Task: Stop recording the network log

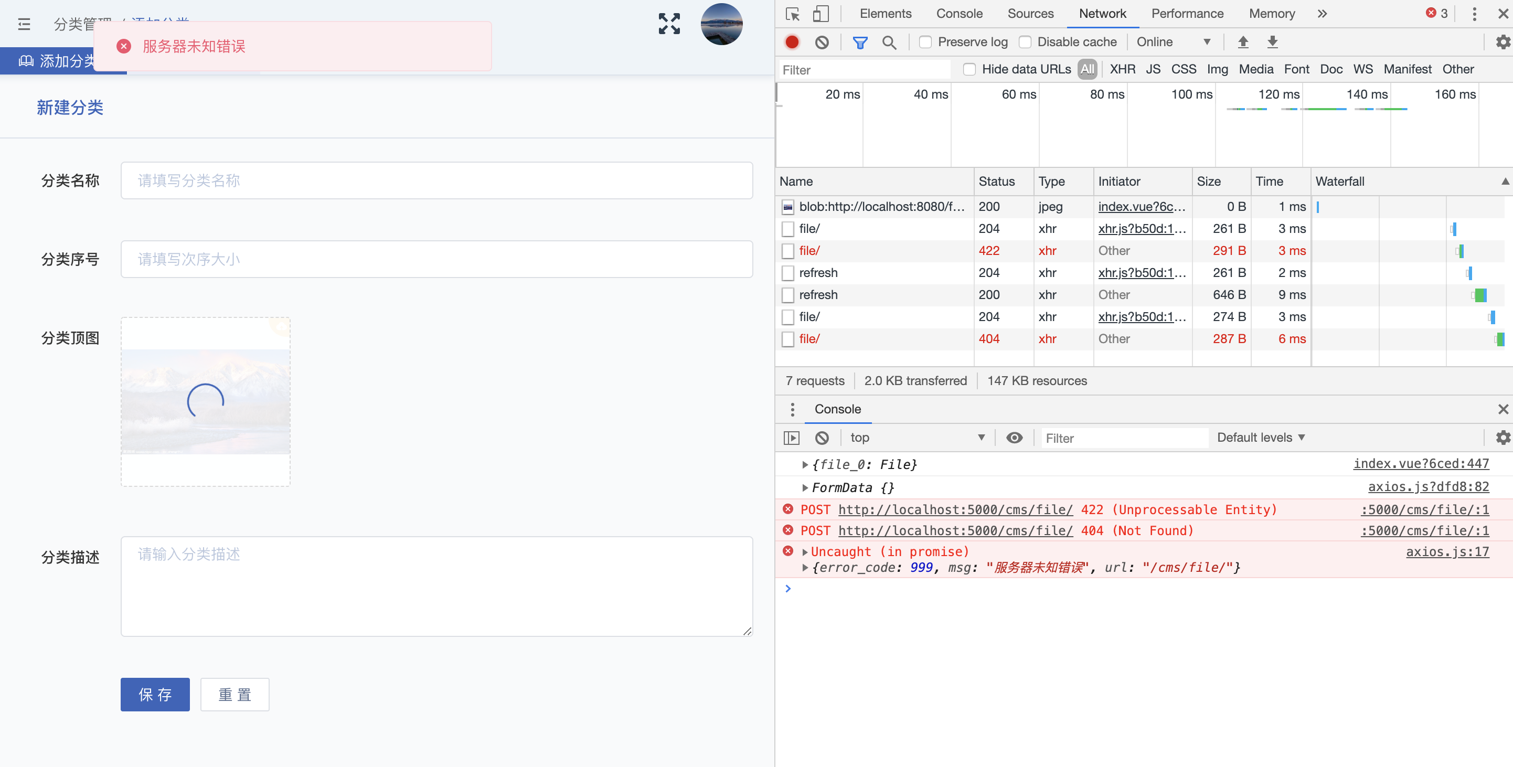Action: [x=792, y=41]
